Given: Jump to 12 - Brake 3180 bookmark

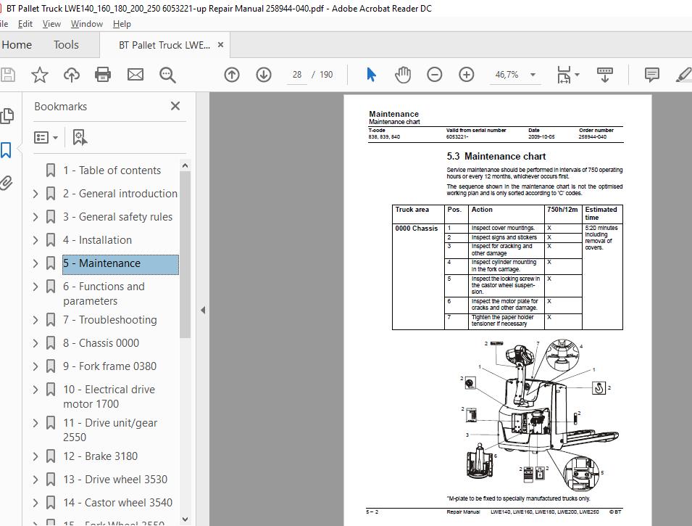Looking at the screenshot, I should pyautogui.click(x=100, y=456).
